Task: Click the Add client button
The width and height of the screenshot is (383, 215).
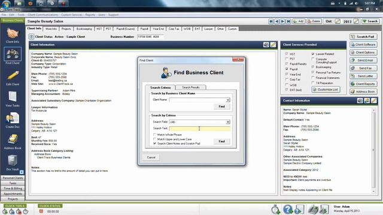Action: 299,21
